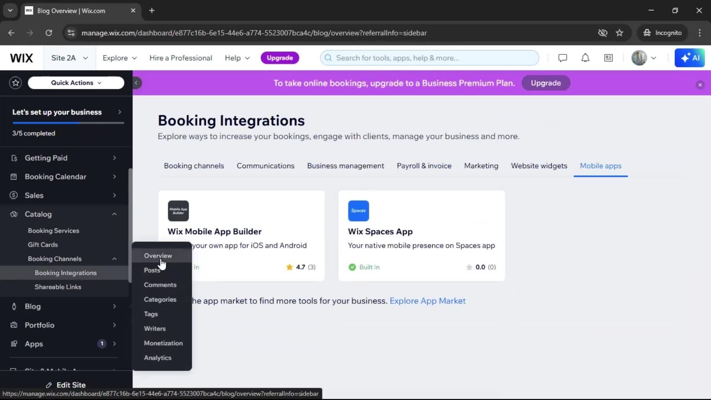Click the Edit Site button
Image resolution: width=711 pixels, height=400 pixels.
click(x=66, y=385)
